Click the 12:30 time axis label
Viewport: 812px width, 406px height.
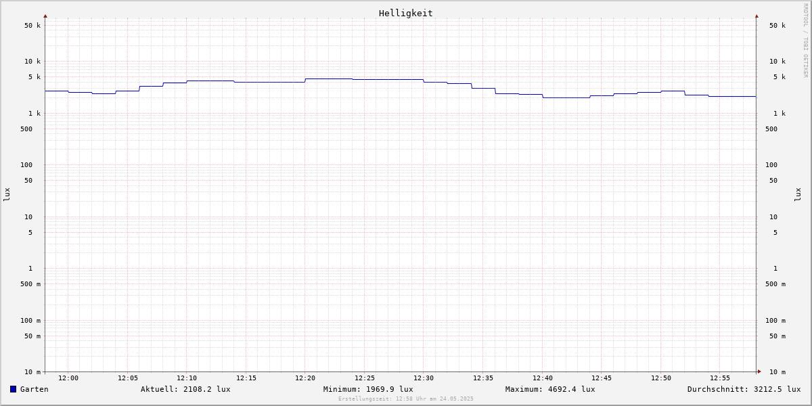[x=424, y=378]
